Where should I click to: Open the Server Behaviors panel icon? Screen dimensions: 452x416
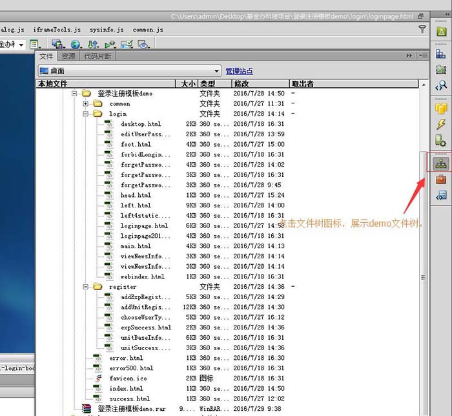[441, 140]
